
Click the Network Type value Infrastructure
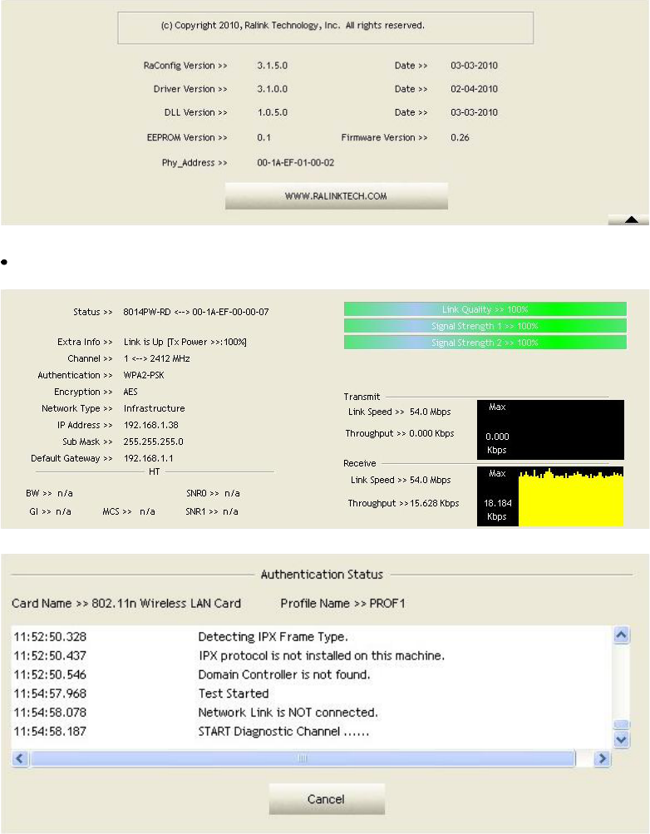pyautogui.click(x=154, y=408)
